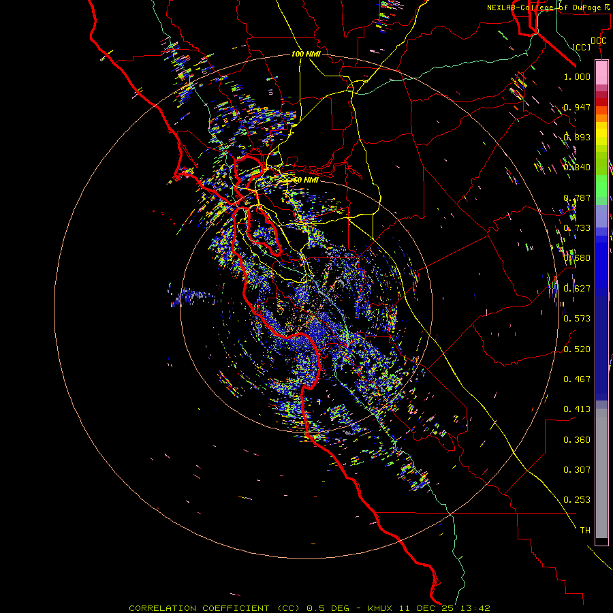Pick the red segment of the color bar
This screenshot has height=613, width=613.
601,101
